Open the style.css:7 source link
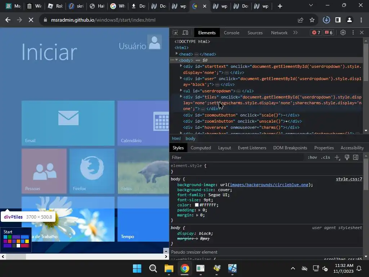The height and width of the screenshot is (277, 369). tap(349, 179)
